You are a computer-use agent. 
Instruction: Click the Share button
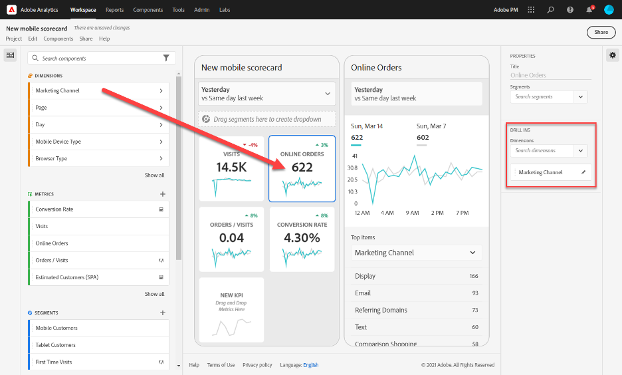click(601, 32)
